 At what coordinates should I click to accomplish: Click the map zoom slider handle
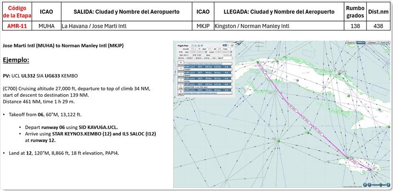(381, 185)
